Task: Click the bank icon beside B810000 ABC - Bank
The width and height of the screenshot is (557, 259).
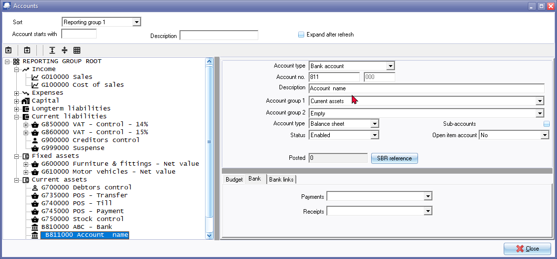Action: [35, 227]
